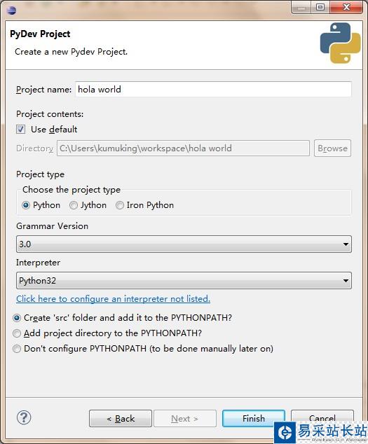
Task: Select the Python project type
Action: pyautogui.click(x=26, y=205)
